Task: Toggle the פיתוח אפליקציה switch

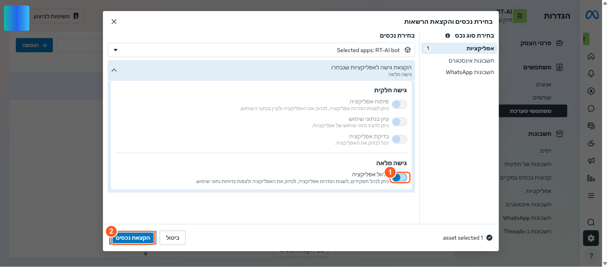Action: point(400,105)
